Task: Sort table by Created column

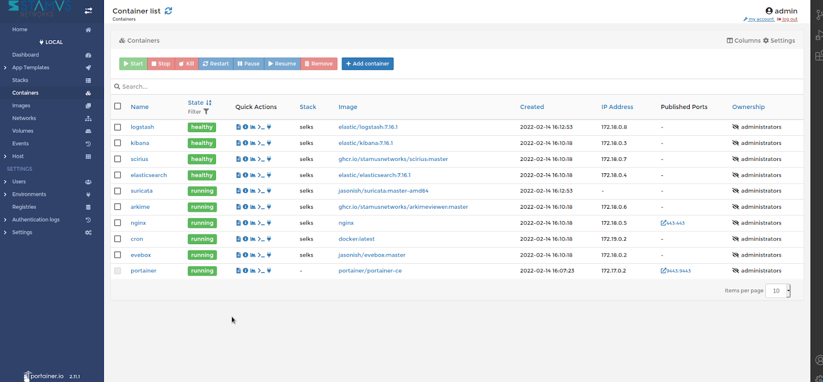Action: coord(532,107)
